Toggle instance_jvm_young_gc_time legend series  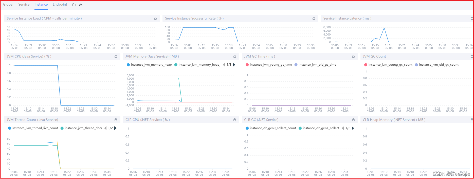tap(269, 65)
